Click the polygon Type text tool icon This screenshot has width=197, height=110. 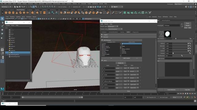coord(41,13)
